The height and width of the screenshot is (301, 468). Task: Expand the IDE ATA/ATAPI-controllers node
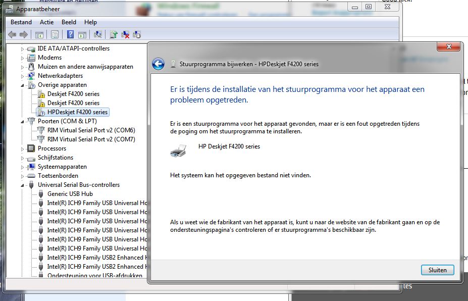22,48
